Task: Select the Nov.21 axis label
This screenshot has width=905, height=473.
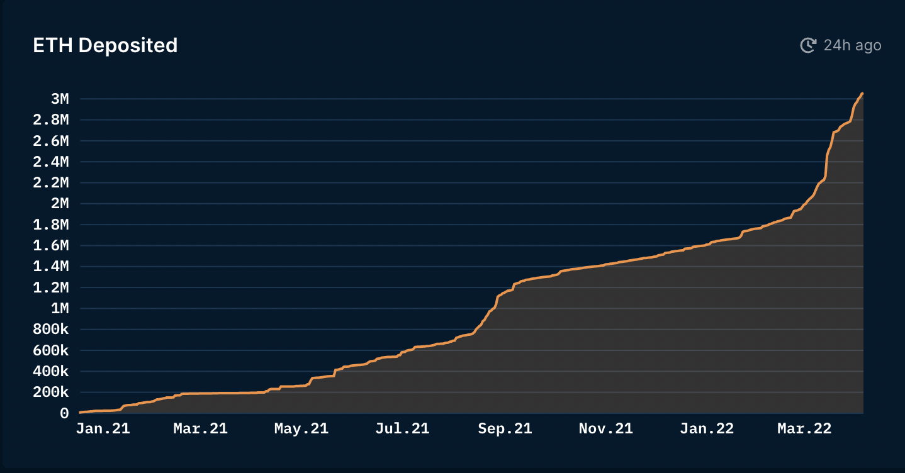Action: click(605, 428)
